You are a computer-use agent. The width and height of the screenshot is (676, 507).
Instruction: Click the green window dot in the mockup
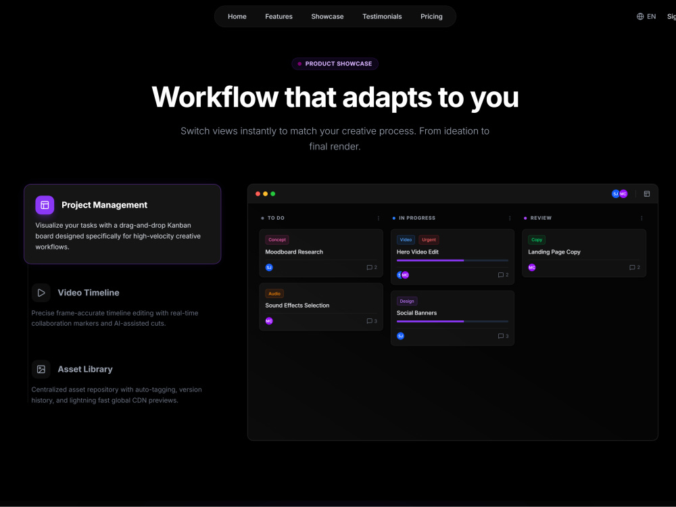coord(273,194)
